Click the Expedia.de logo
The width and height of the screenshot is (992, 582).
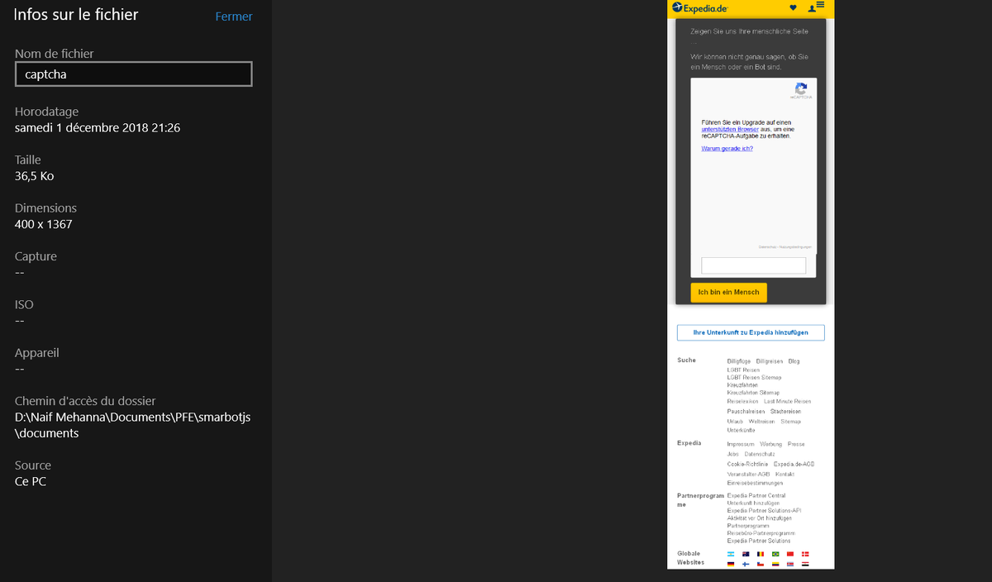tap(699, 7)
